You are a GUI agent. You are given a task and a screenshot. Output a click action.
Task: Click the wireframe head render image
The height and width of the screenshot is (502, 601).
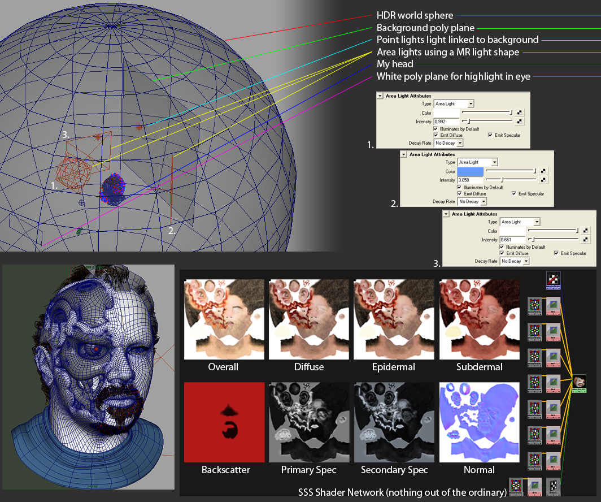click(x=89, y=376)
